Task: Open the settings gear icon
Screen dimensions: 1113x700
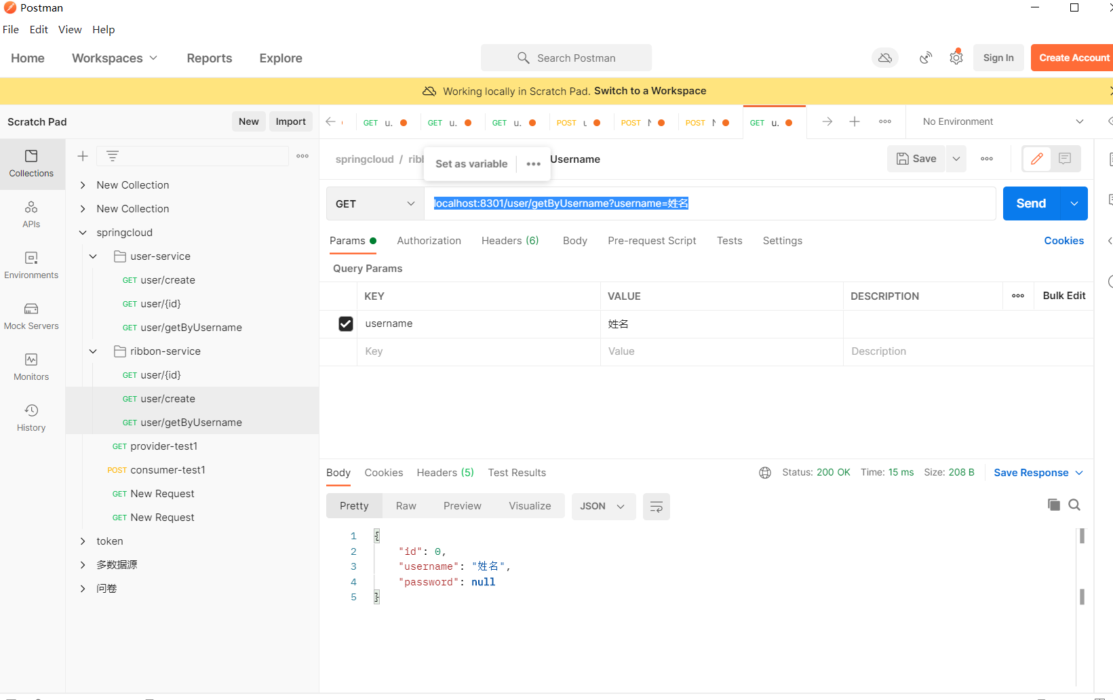Action: coord(956,58)
